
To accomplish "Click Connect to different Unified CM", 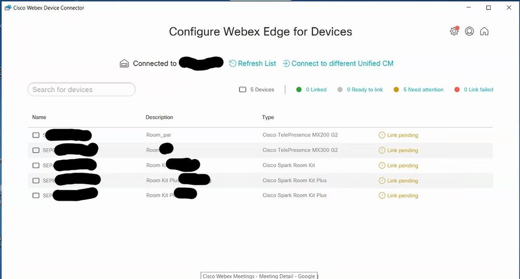I will click(x=338, y=64).
